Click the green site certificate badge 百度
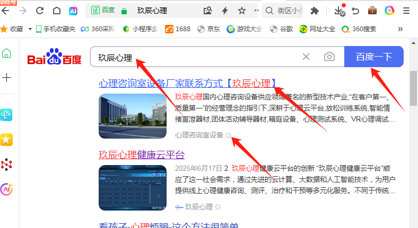 pyautogui.click(x=103, y=10)
